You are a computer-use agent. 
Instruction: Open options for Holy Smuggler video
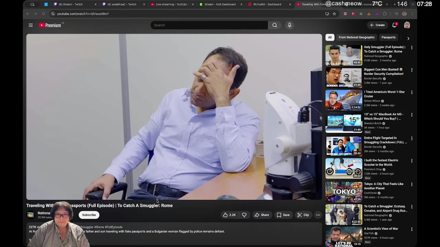412,47
